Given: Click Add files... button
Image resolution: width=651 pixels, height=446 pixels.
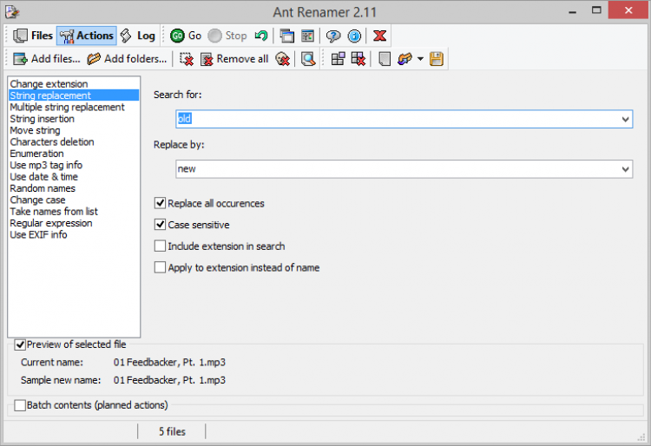Looking at the screenshot, I should point(47,59).
